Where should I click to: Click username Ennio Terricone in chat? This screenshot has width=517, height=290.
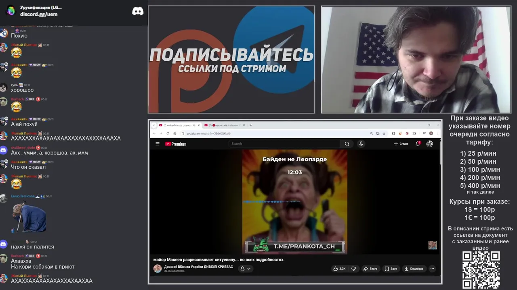[x=23, y=196]
